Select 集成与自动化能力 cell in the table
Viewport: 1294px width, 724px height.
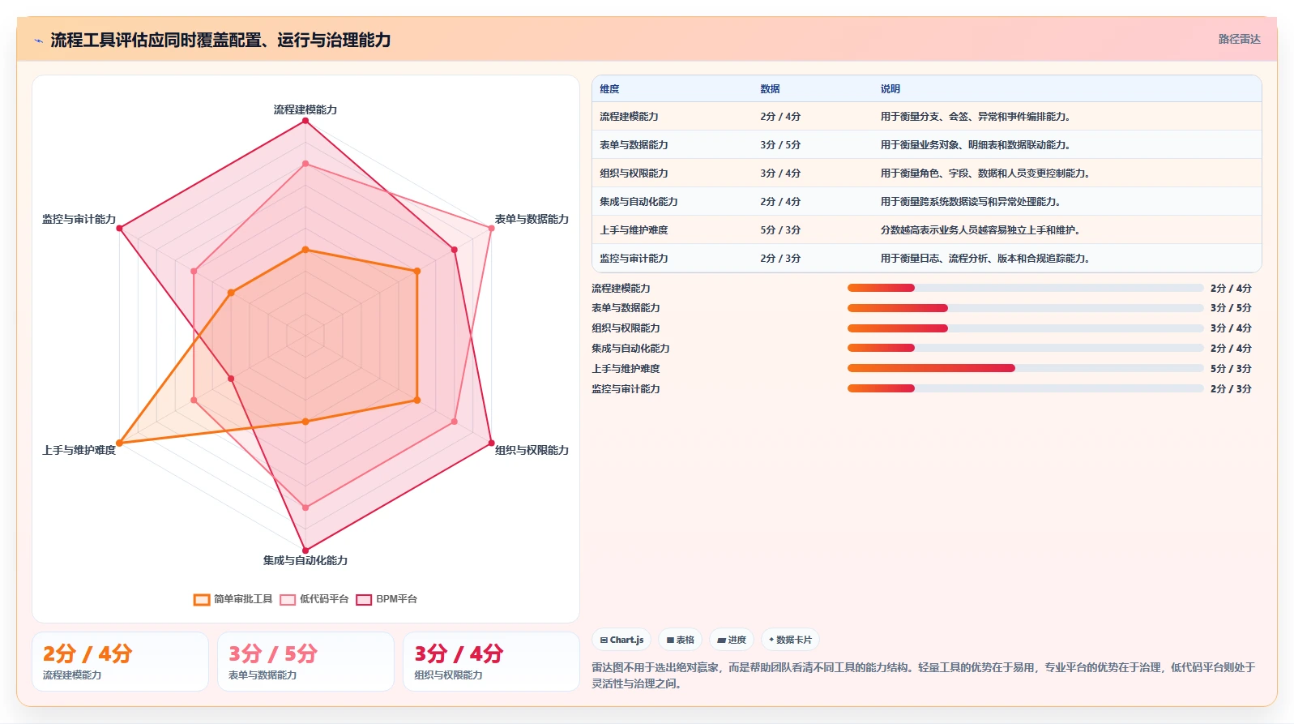pyautogui.click(x=638, y=202)
